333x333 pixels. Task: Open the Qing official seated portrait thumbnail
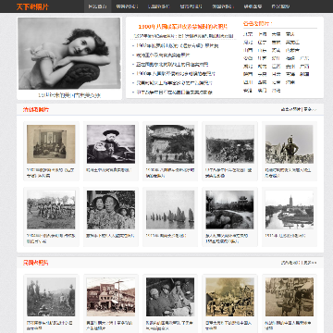(x=111, y=144)
